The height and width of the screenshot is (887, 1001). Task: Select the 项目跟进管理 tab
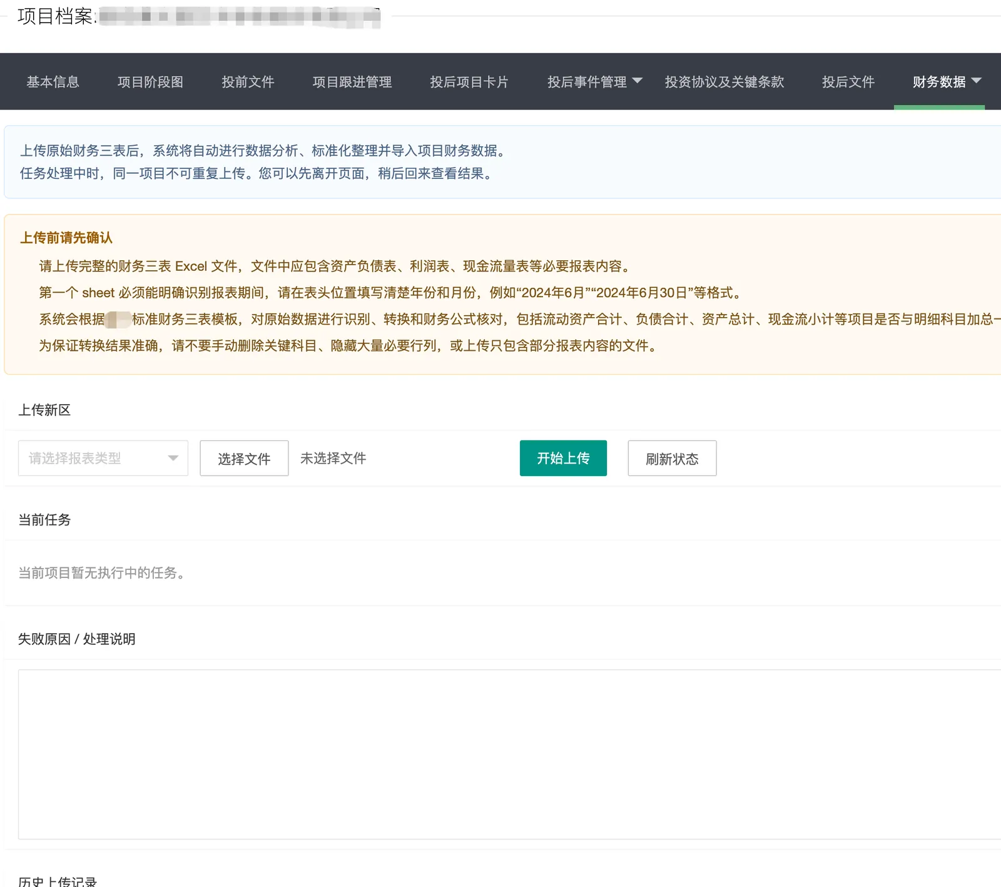[352, 82]
